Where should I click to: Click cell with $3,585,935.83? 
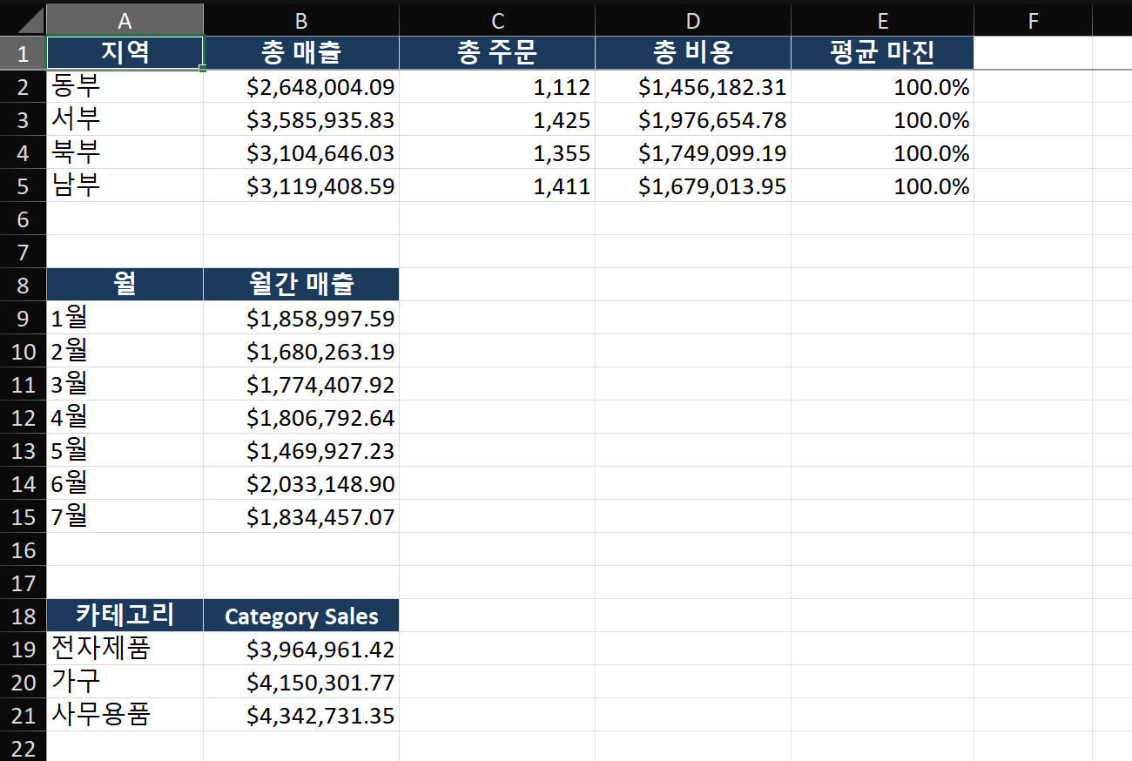[x=301, y=119]
